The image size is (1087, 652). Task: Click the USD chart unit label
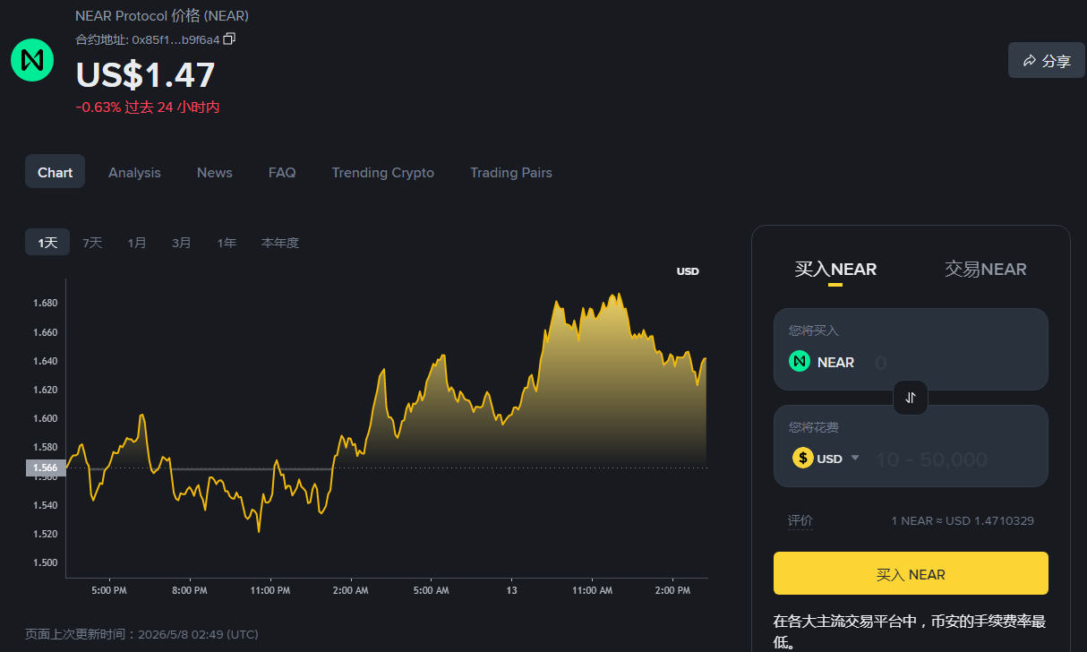[x=688, y=271]
